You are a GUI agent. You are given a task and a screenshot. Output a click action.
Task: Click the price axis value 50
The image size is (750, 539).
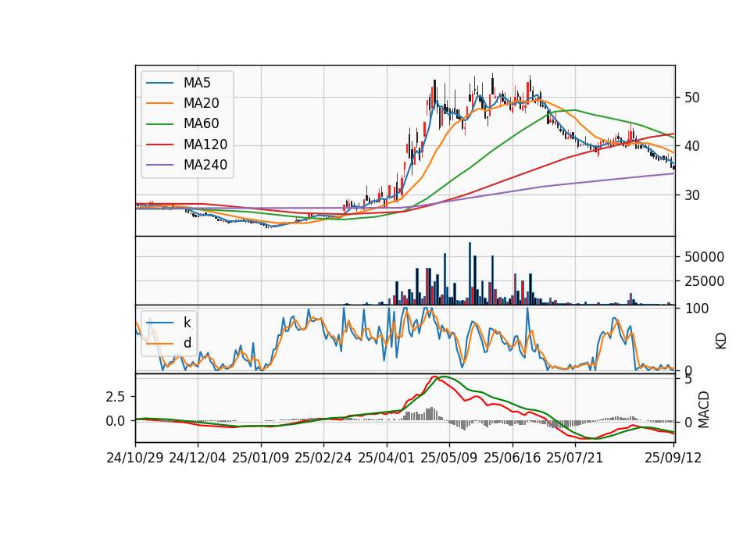click(692, 98)
